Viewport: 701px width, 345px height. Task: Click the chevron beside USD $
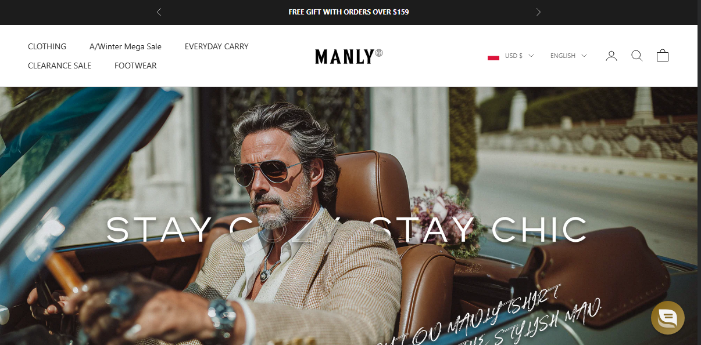[x=531, y=56]
